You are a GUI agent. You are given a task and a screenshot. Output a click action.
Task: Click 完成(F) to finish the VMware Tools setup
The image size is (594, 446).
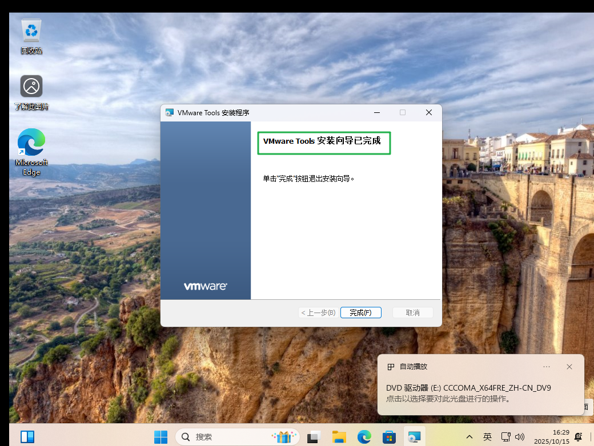[360, 313]
